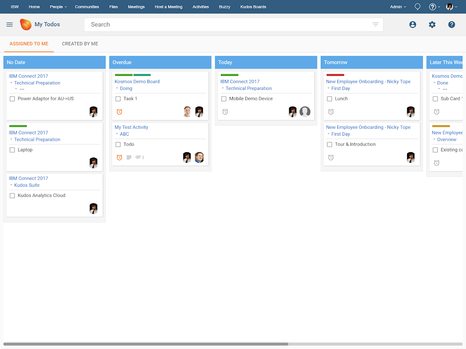This screenshot has height=349, width=466.
Task: Click assignee avatar on Tour & Introduction card
Action: pos(411,157)
